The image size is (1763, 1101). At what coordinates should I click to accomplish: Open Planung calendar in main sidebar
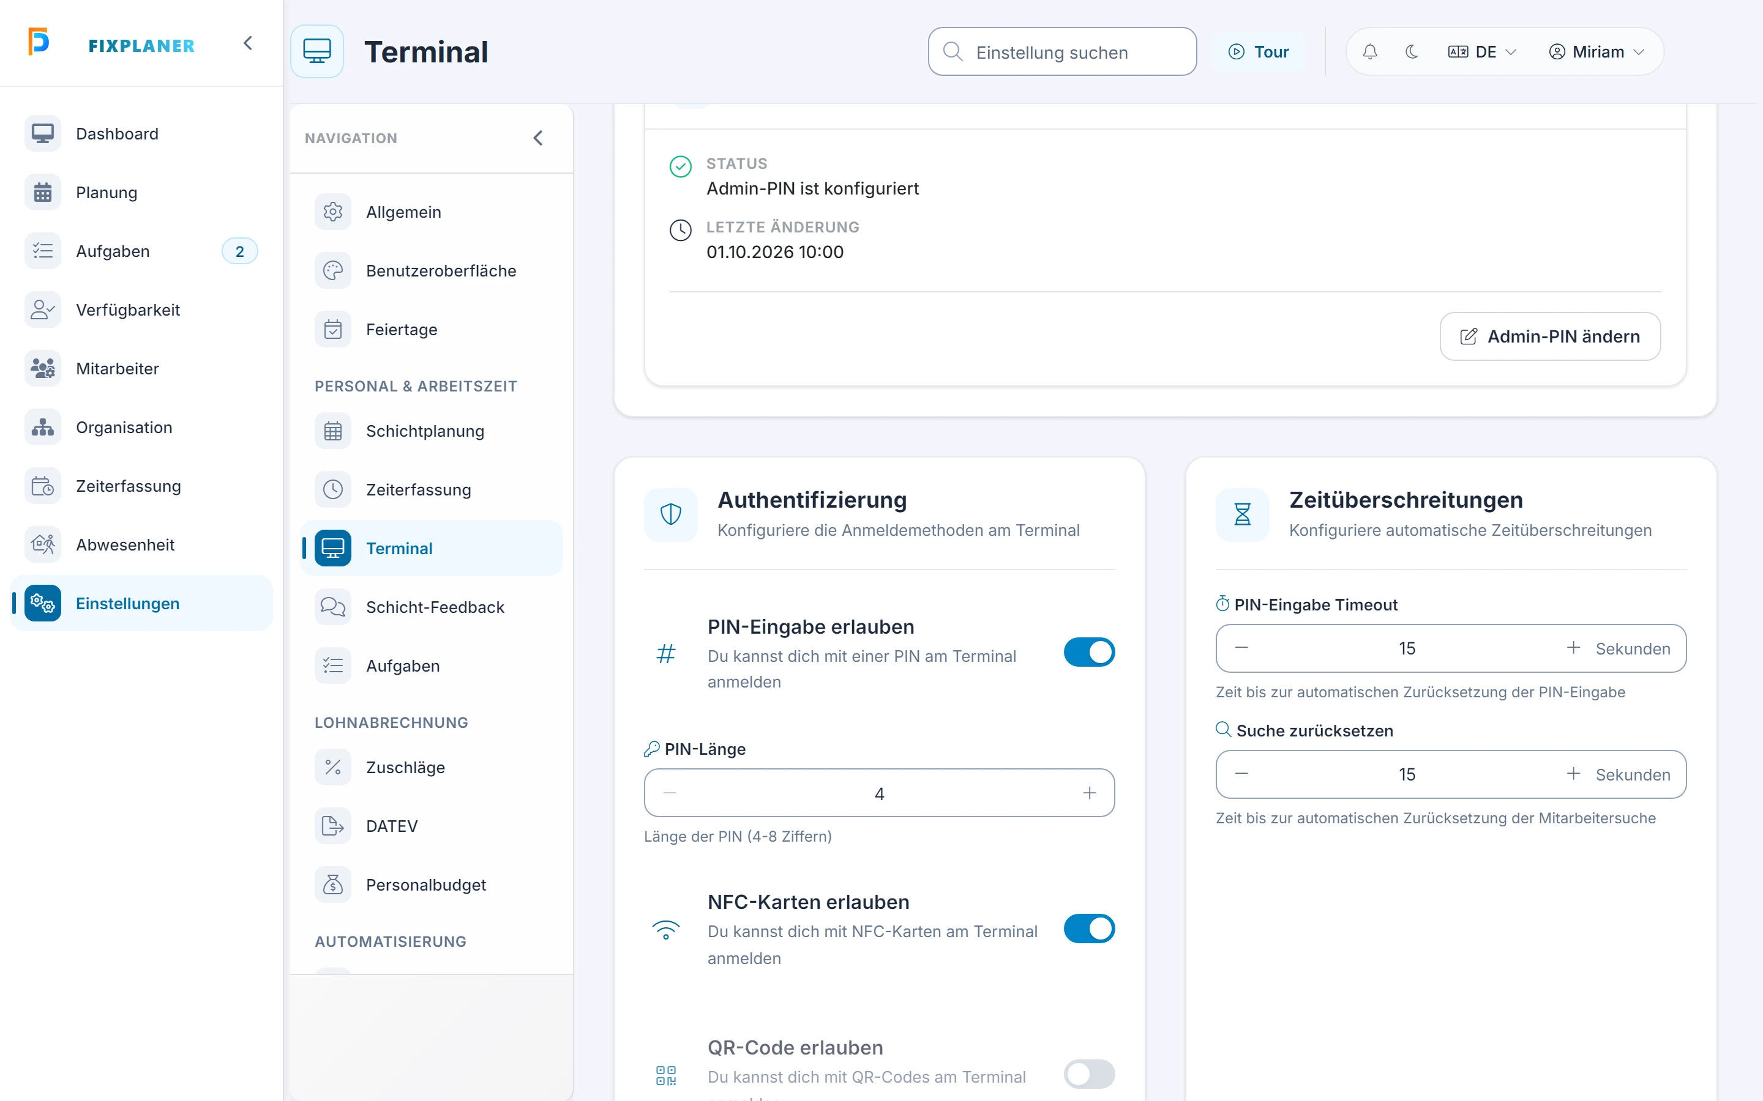pos(141,192)
